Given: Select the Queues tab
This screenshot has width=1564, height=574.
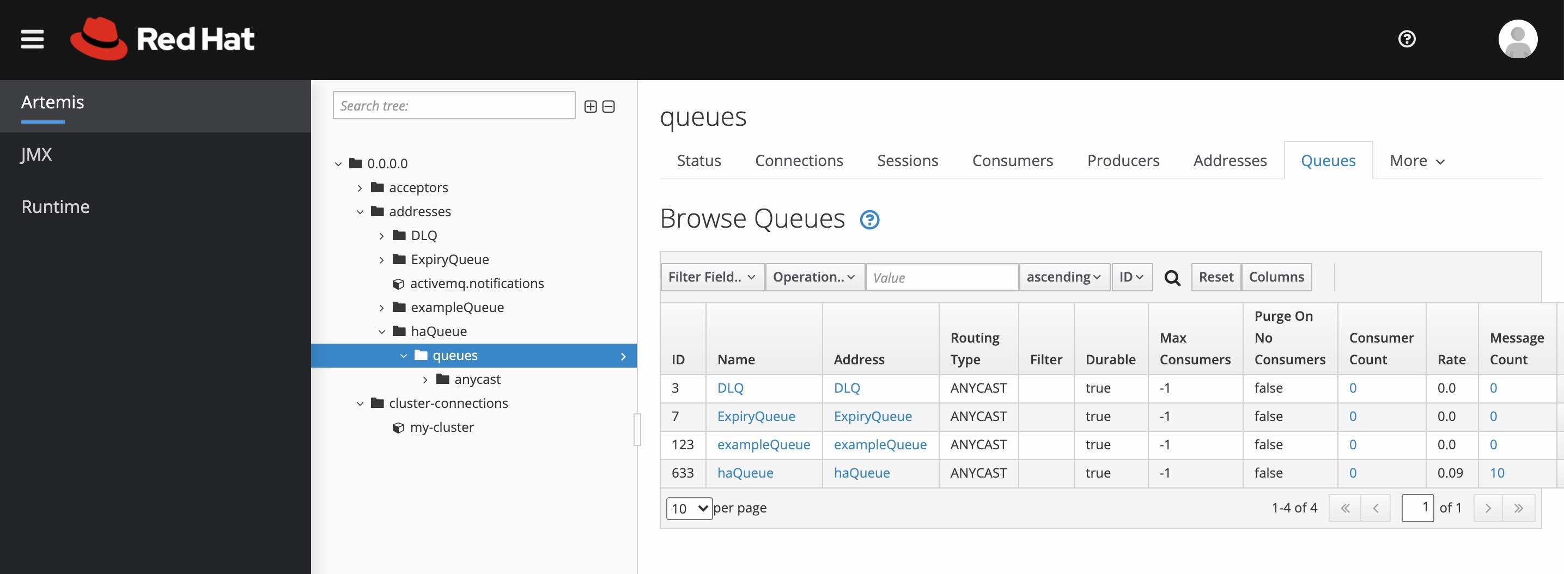Looking at the screenshot, I should tap(1328, 161).
